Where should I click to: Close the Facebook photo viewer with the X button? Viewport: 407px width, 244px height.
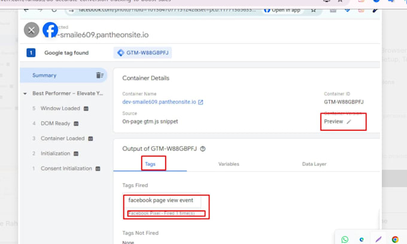click(x=31, y=30)
